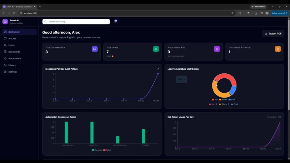Click the Email Summary bar

point(66,133)
